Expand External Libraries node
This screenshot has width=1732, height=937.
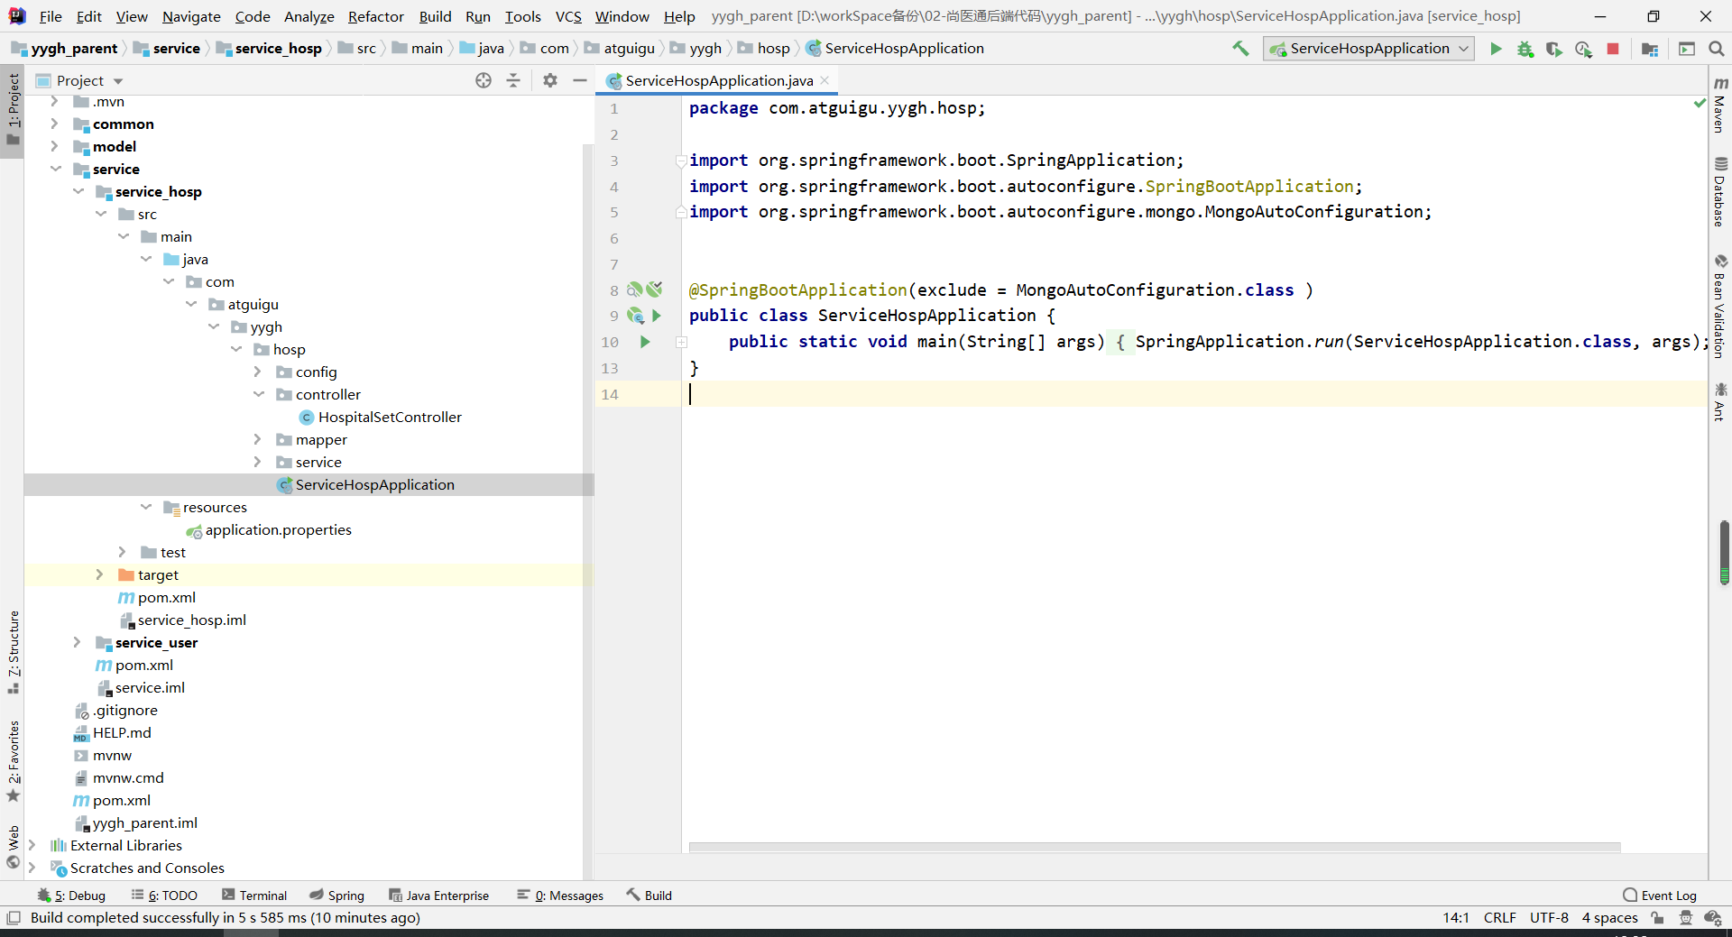click(32, 845)
